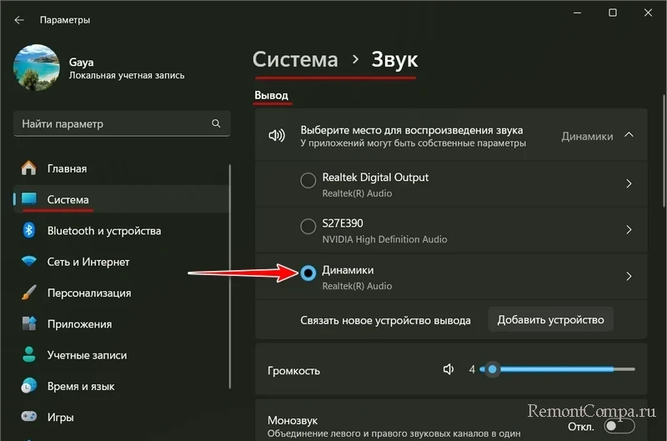The height and width of the screenshot is (441, 667).
Task: Open Realtek Digital Output properties chevron
Action: click(629, 183)
